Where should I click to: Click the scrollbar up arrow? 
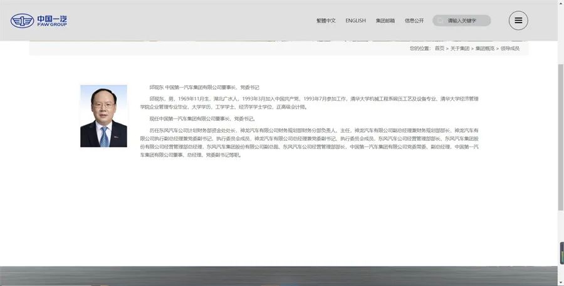(x=560, y=3)
